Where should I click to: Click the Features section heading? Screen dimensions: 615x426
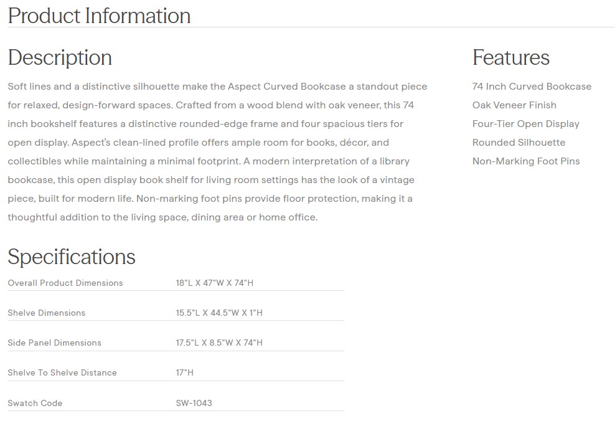[510, 57]
